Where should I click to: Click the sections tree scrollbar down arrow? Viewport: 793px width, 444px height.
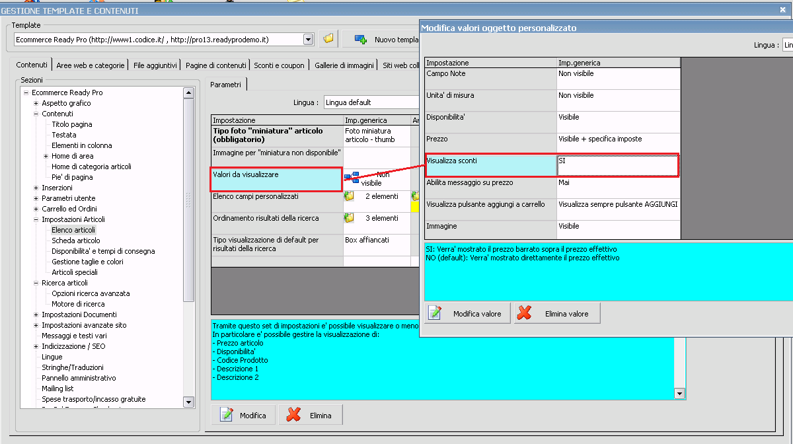pos(188,402)
